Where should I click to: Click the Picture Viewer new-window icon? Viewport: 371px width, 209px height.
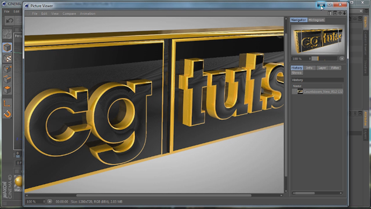pos(335,13)
